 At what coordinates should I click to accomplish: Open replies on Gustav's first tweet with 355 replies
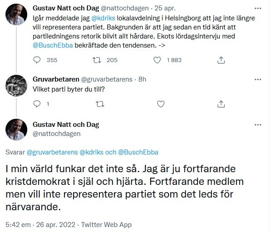click(x=37, y=60)
